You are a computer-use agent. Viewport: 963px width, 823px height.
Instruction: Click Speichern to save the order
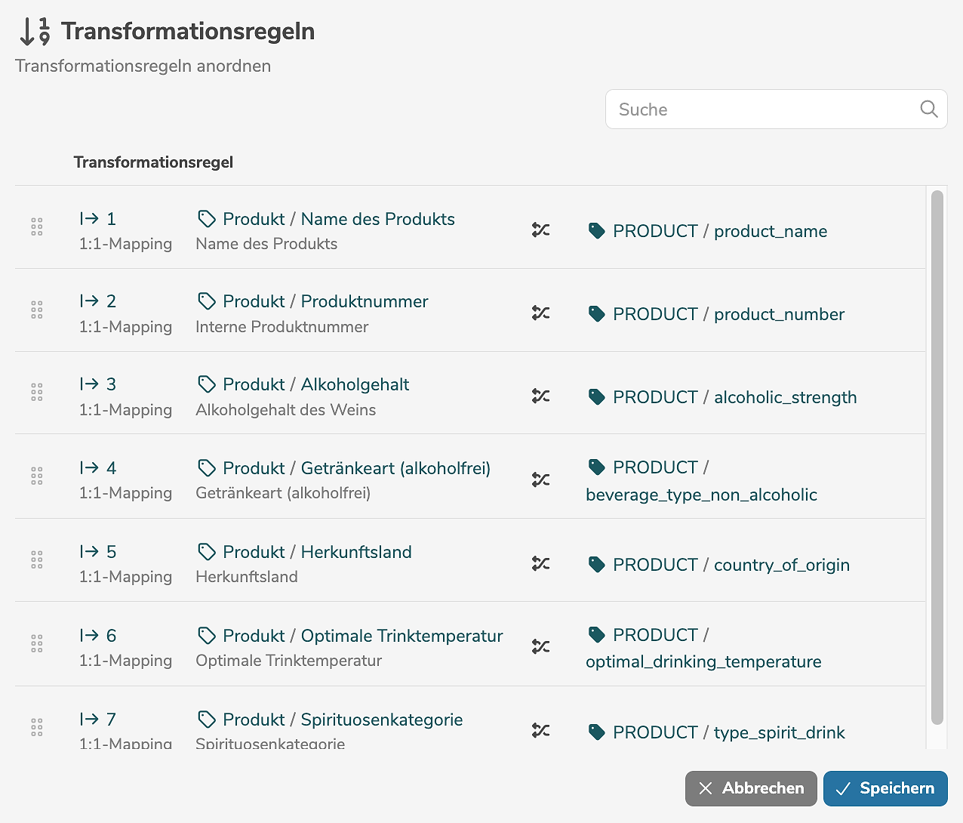pyautogui.click(x=885, y=788)
